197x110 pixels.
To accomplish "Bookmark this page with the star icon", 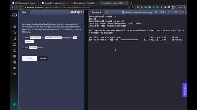I will (133, 7).
